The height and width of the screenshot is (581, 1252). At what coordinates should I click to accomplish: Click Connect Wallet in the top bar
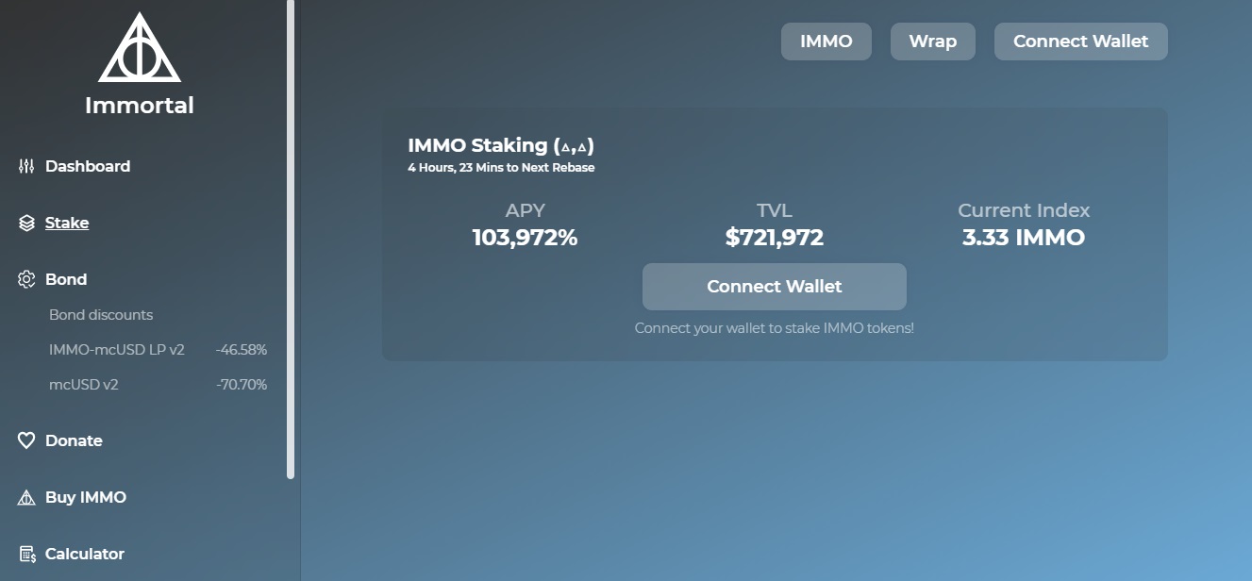tap(1081, 41)
